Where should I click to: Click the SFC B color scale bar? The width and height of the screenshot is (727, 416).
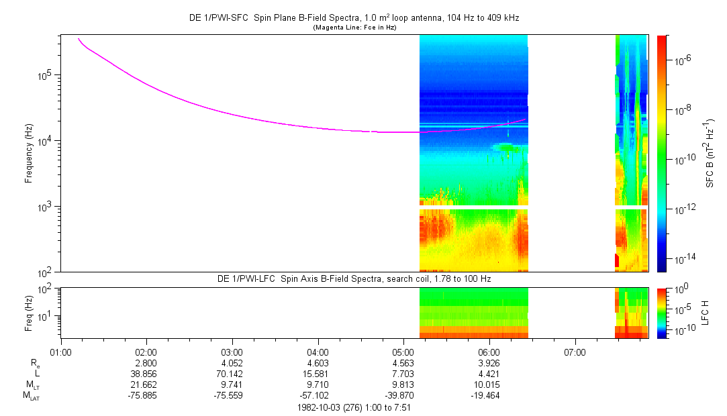661,153
